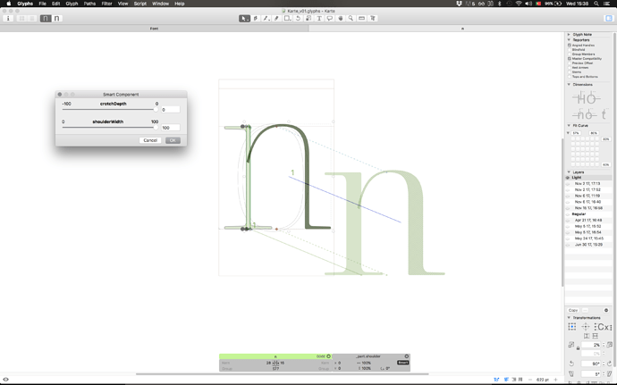Click the flip horizontal mirror icon
The width and height of the screenshot is (617, 385).
coord(587,336)
